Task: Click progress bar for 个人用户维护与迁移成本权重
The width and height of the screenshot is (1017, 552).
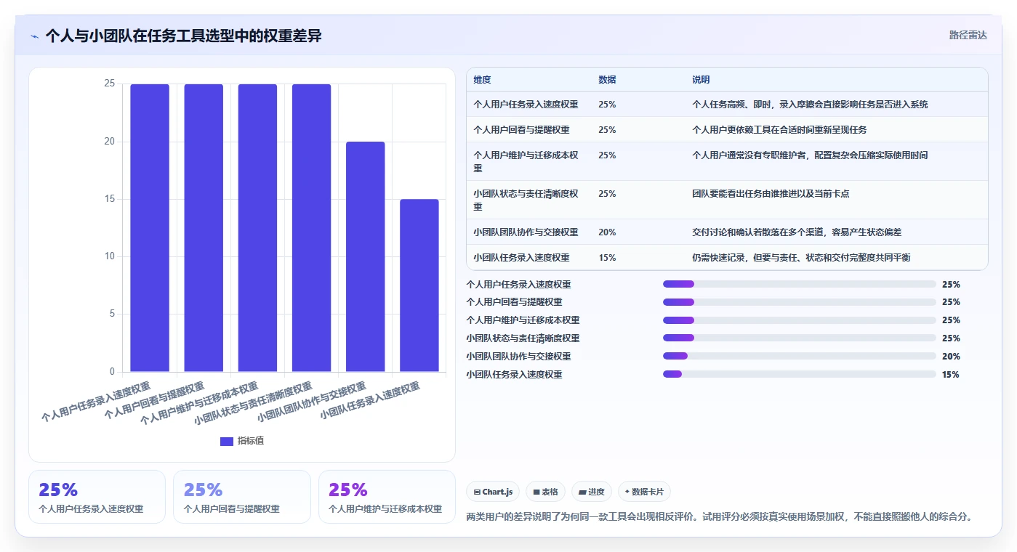Action: click(799, 320)
